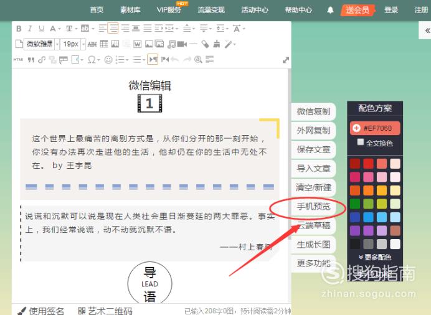The image size is (431, 315).
Task: Click 艺术二维码 at the bottom
Action: tap(105, 311)
